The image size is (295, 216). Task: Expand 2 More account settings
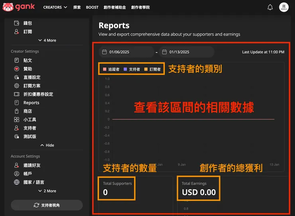tap(47, 191)
